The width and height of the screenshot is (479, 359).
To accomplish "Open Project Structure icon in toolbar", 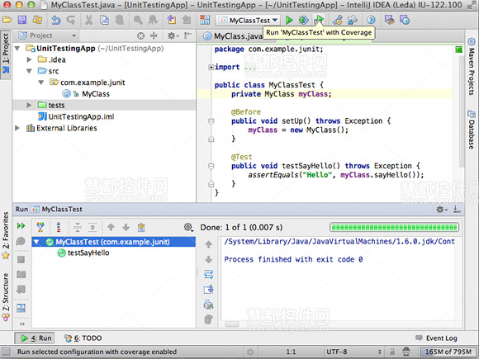I will 352,20.
